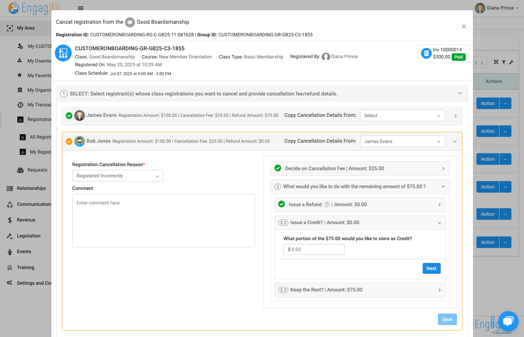Click the credit amount $ 0.00 field
Viewport: 524px width, 337px height.
(x=314, y=249)
